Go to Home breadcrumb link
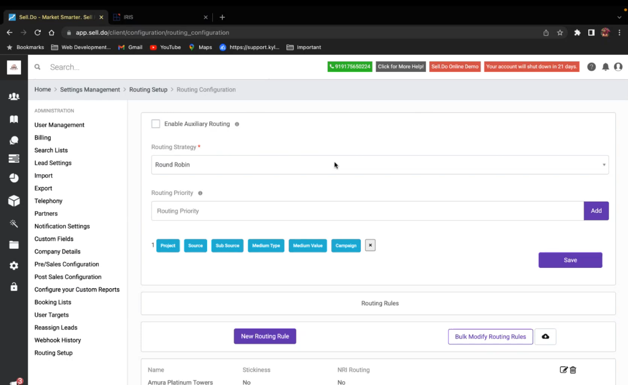The height and width of the screenshot is (385, 628). point(42,89)
